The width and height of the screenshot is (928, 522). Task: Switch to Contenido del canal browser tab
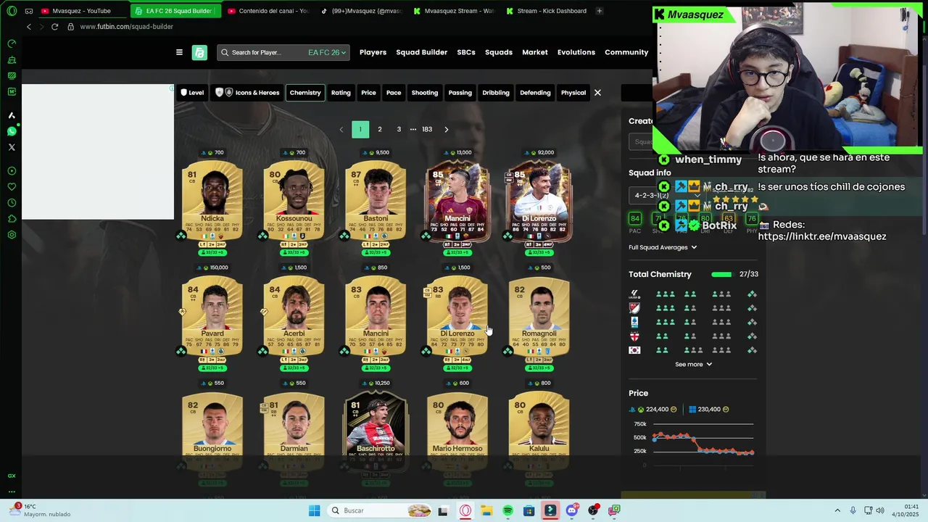click(268, 11)
